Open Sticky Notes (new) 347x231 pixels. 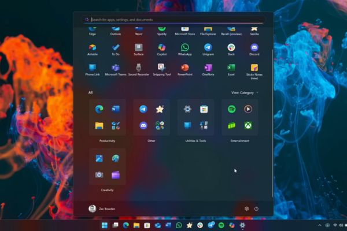tap(254, 72)
